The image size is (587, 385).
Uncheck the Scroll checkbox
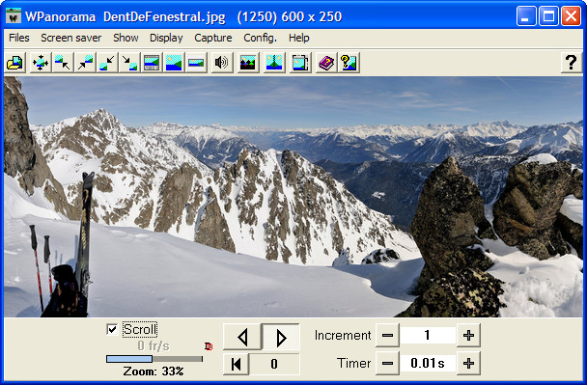[112, 329]
